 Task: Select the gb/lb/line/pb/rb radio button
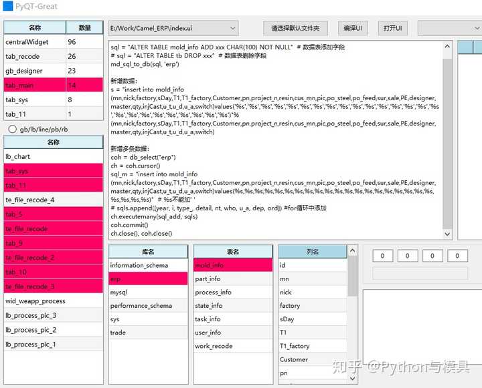click(12, 129)
